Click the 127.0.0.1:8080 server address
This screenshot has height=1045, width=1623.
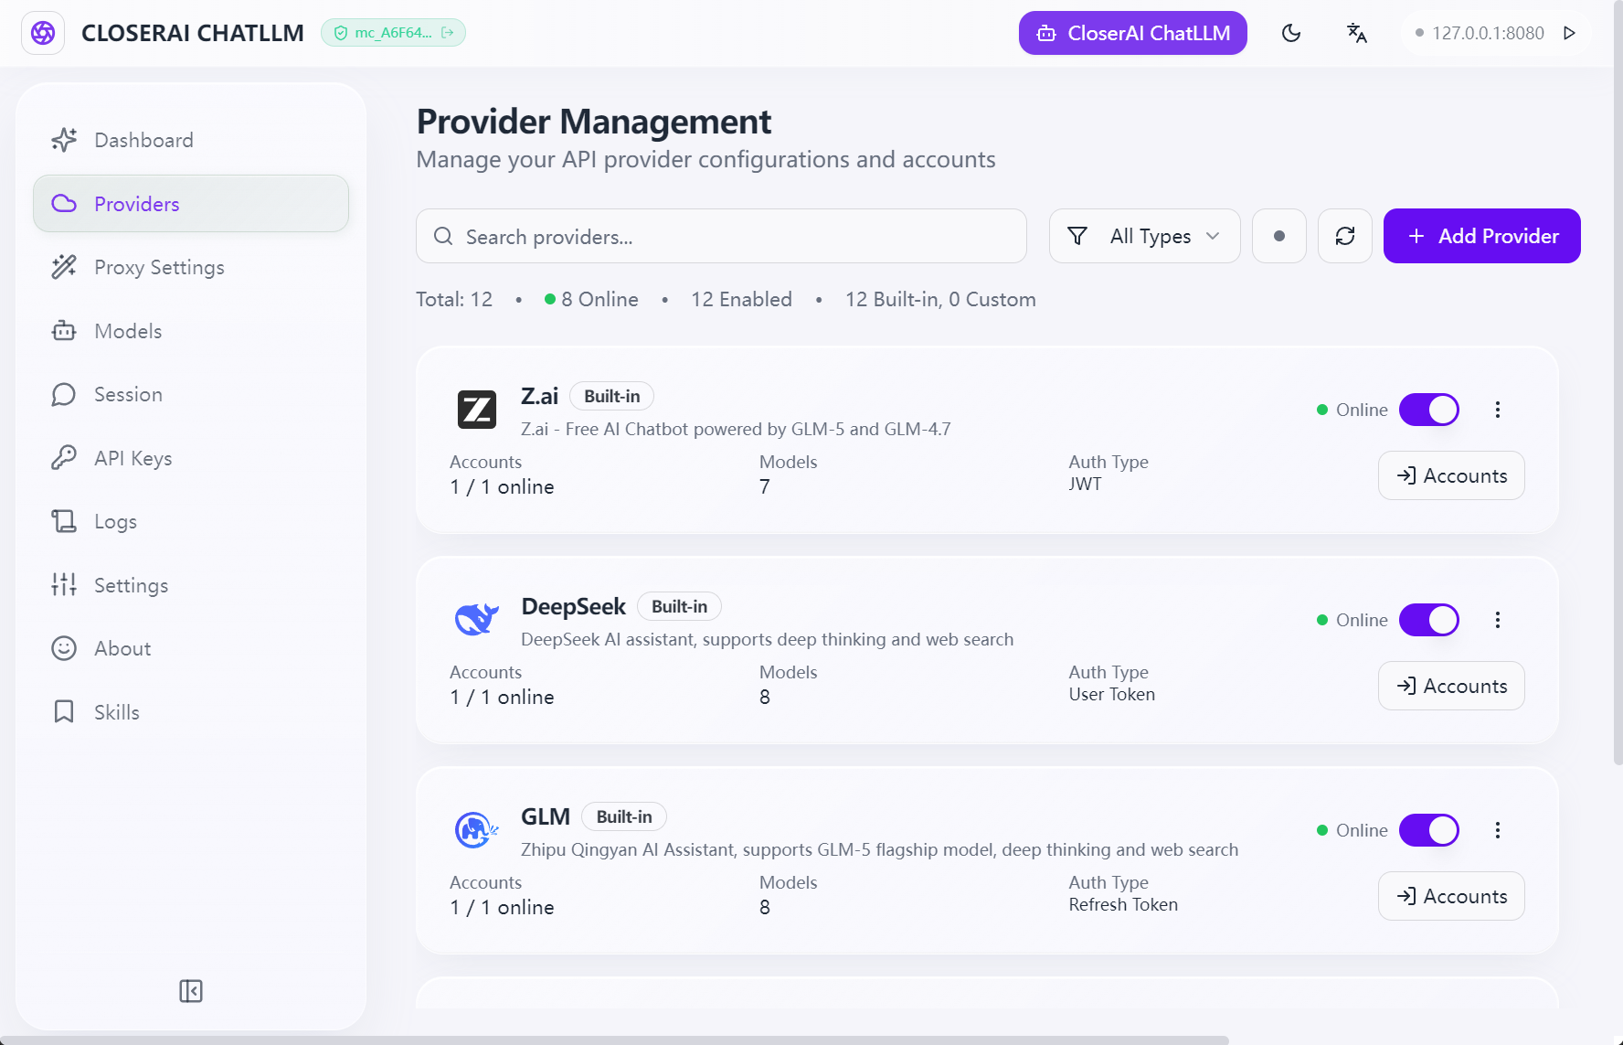(1488, 33)
